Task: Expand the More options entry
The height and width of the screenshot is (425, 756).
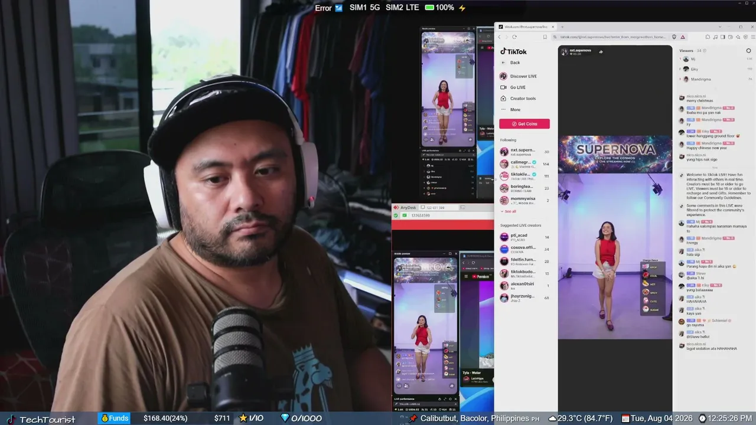Action: point(511,110)
